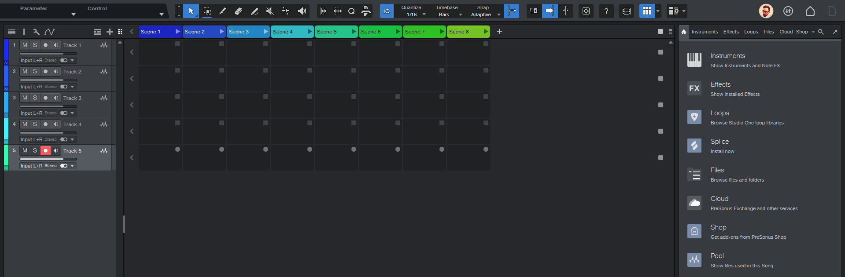Select the Bend tool
The width and height of the screenshot is (845, 277).
tap(286, 11)
